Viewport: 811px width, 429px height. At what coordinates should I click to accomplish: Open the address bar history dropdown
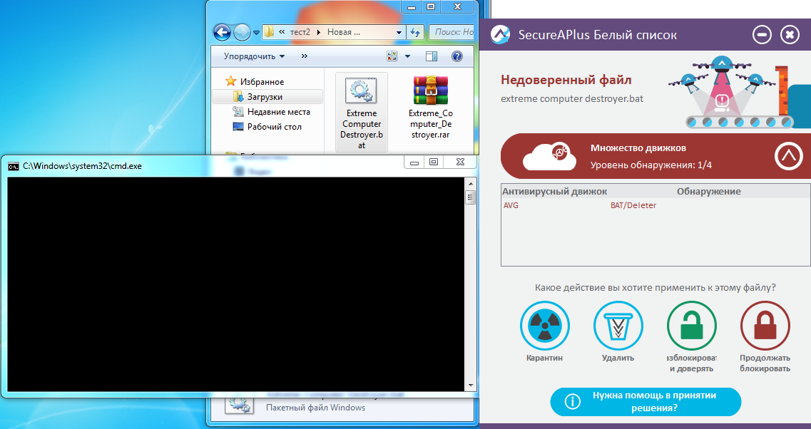pyautogui.click(x=399, y=32)
